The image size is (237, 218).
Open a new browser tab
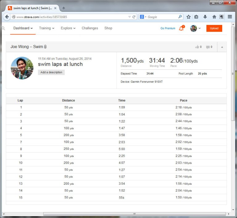(x=64, y=8)
